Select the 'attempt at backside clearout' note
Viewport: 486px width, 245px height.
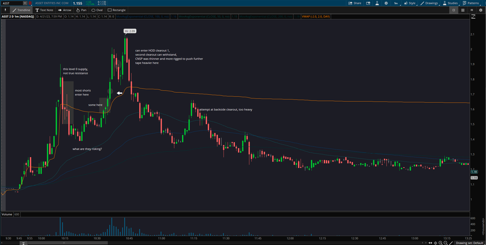(x=226, y=109)
